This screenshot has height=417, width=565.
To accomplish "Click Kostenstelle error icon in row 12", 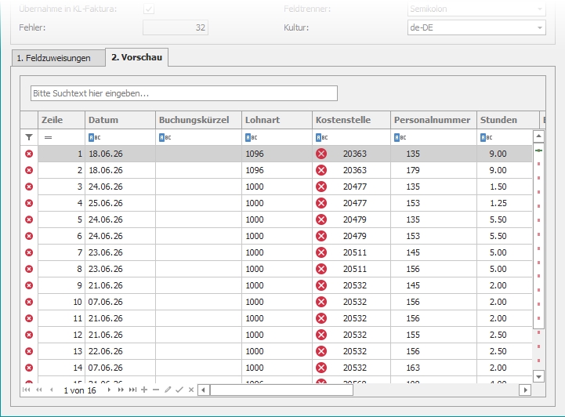I will pyautogui.click(x=321, y=335).
